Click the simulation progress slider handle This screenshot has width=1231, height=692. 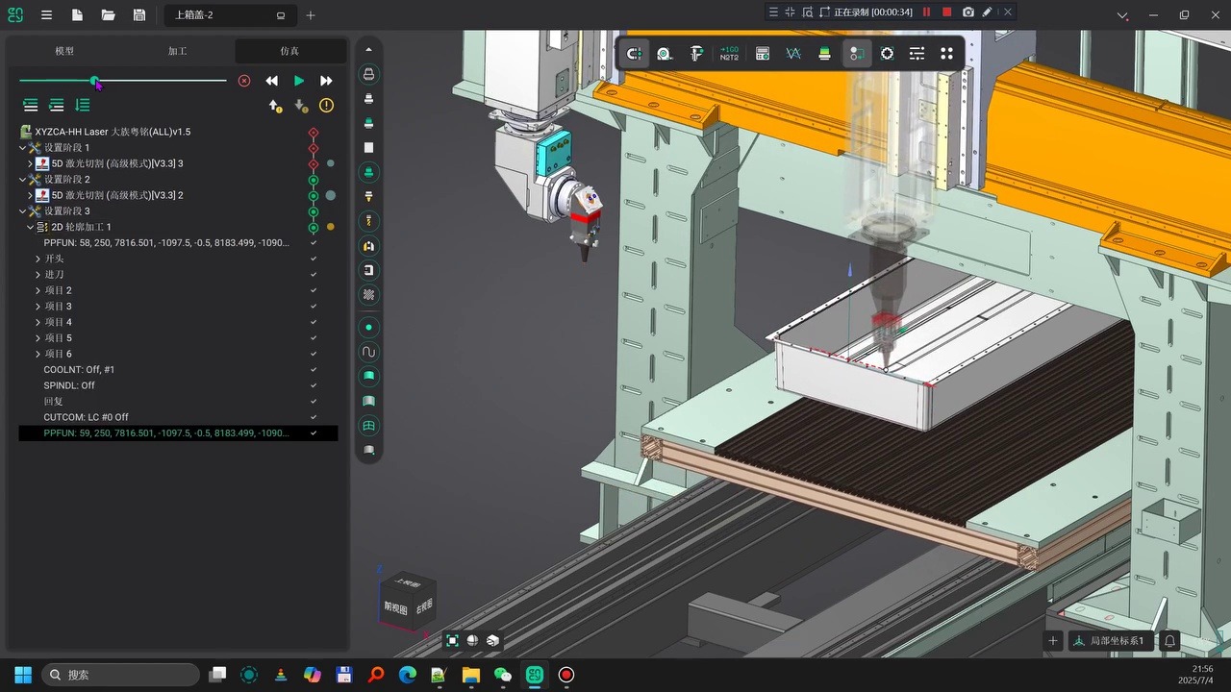pyautogui.click(x=94, y=81)
